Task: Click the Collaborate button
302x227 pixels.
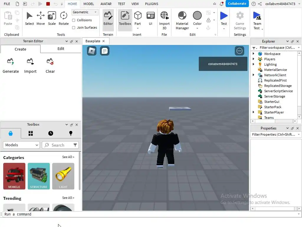Action: tap(237, 4)
